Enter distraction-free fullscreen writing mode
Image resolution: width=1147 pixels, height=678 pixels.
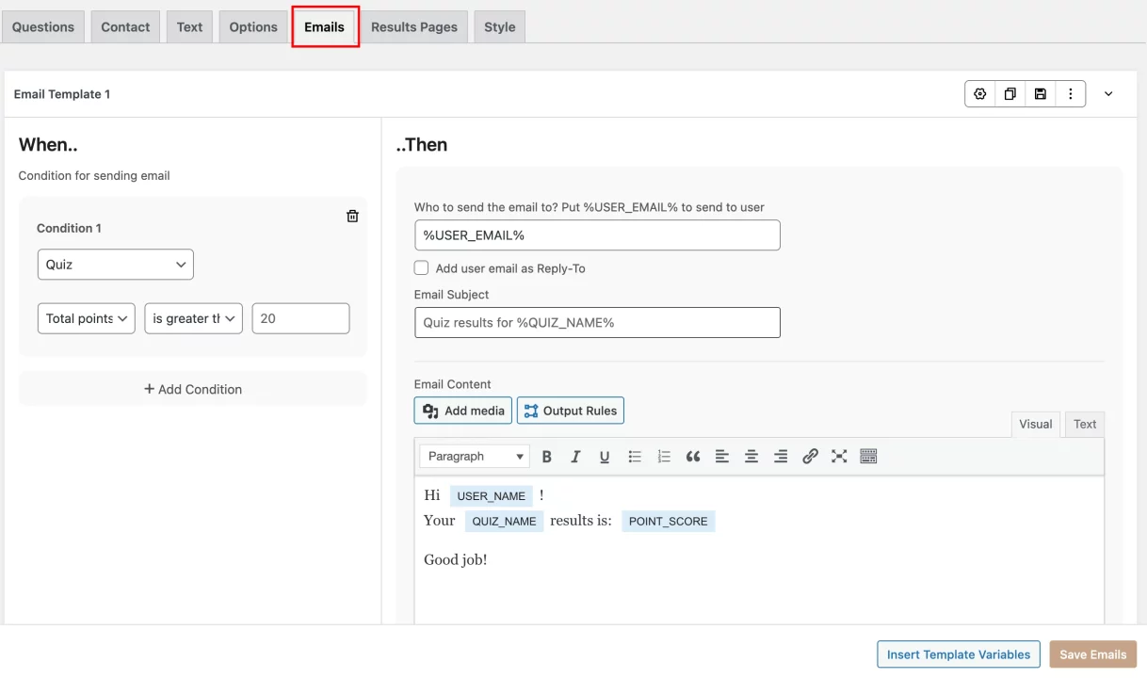click(839, 456)
